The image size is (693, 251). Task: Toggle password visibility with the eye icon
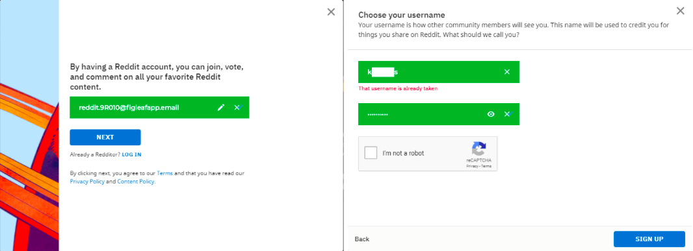(491, 114)
